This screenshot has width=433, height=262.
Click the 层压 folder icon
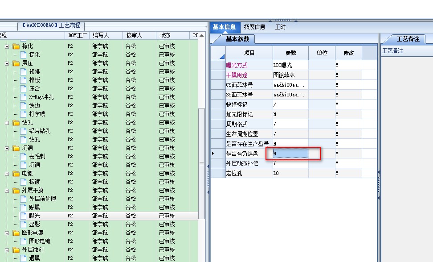pos(16,63)
